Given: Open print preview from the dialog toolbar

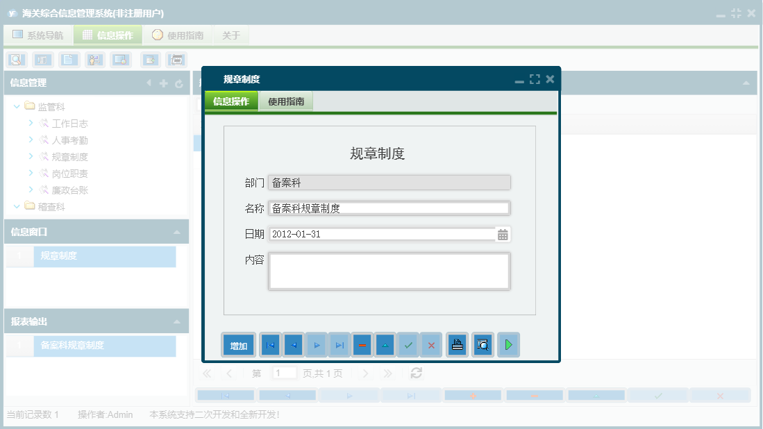Looking at the screenshot, I should 483,344.
